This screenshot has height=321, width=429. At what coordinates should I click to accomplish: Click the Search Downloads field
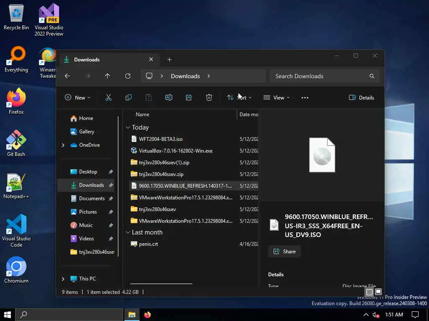tap(325, 76)
